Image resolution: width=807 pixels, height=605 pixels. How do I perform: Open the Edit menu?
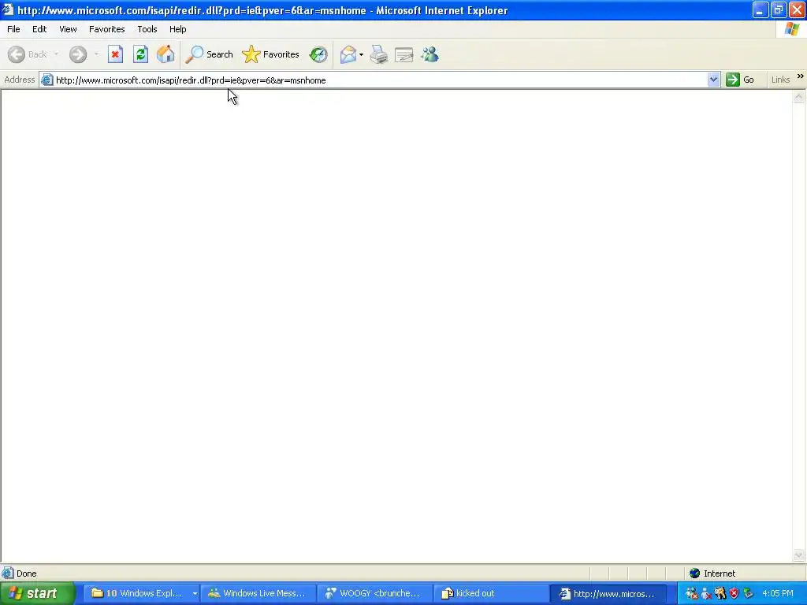click(x=39, y=29)
